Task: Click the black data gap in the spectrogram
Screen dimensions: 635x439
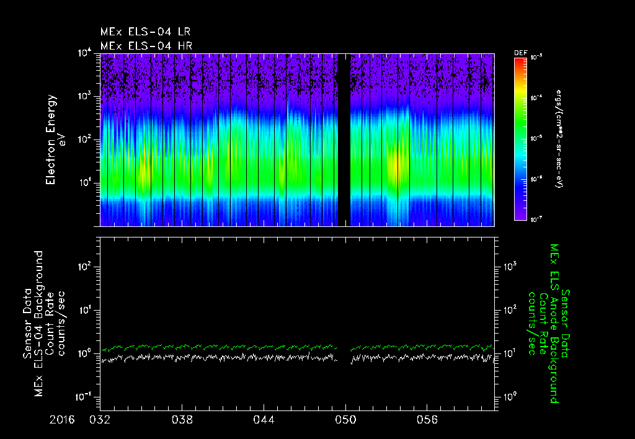Action: [x=344, y=140]
